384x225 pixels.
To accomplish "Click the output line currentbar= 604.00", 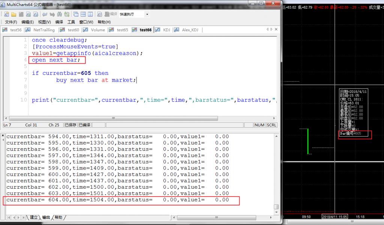I will pos(117,200).
